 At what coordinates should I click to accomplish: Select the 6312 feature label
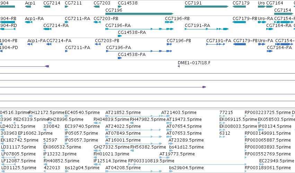224,133
